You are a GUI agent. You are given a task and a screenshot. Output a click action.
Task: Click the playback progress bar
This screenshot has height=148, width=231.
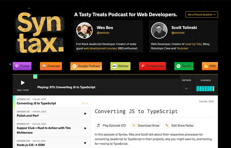pos(106,76)
